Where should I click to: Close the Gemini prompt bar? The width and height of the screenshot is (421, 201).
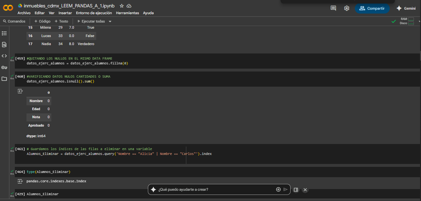click(x=305, y=190)
